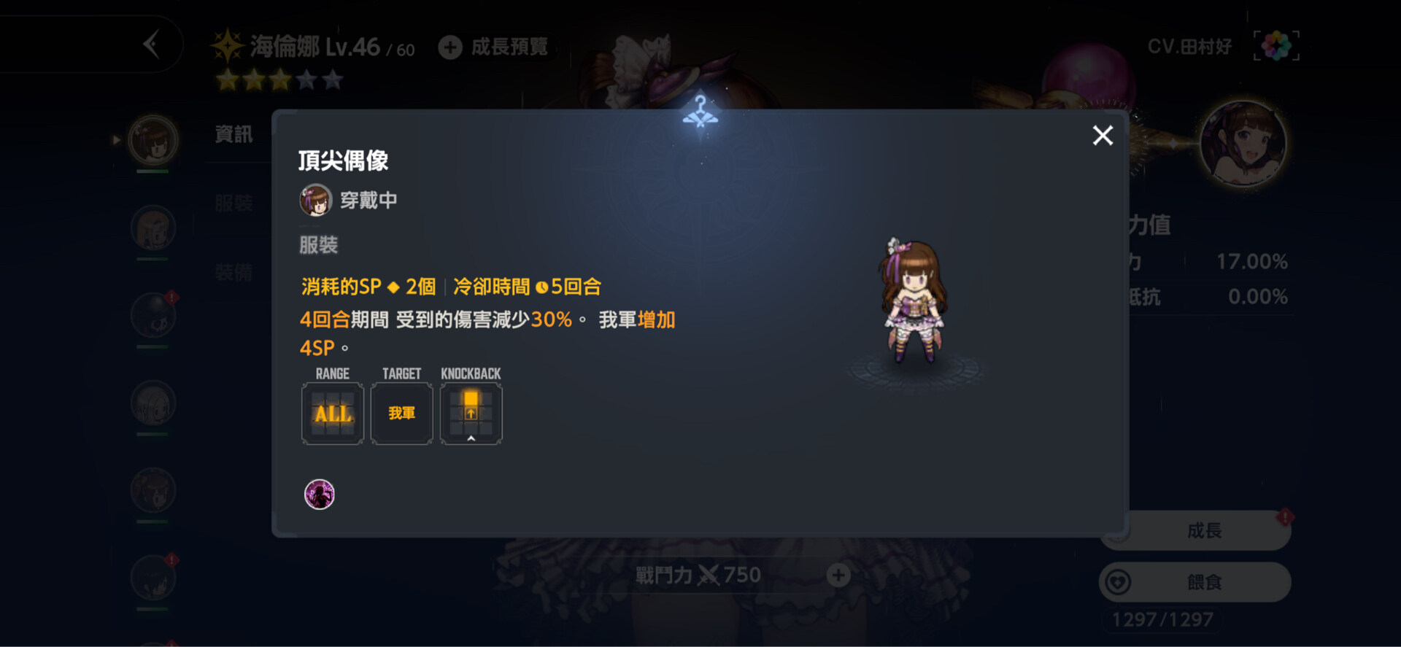
Task: Tap the back arrow icon
Action: click(x=151, y=44)
